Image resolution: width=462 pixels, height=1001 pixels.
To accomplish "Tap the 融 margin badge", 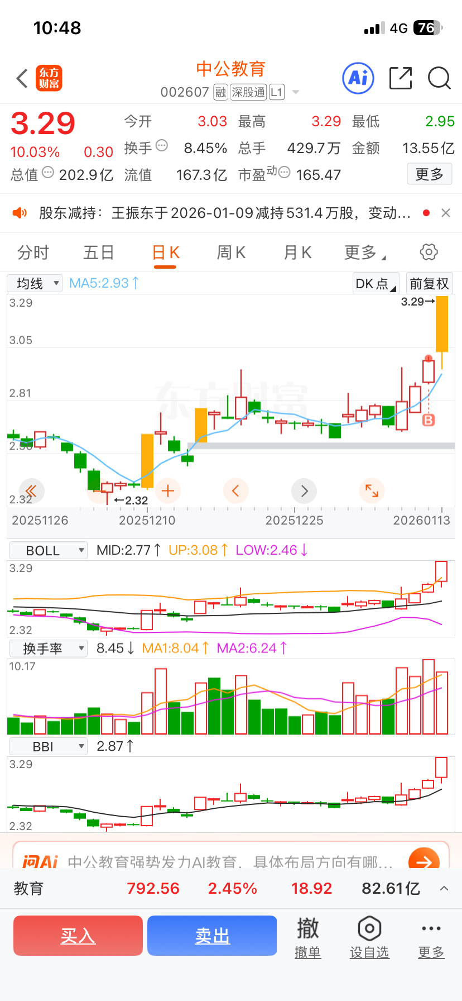I will coord(221,92).
